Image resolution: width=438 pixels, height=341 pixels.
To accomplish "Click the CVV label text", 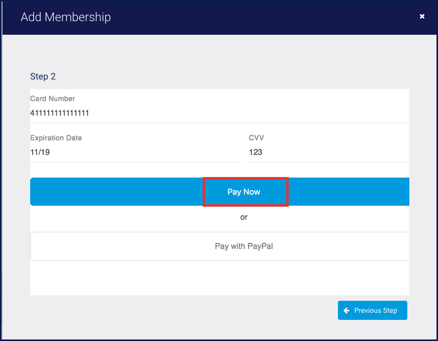I will pyautogui.click(x=256, y=138).
